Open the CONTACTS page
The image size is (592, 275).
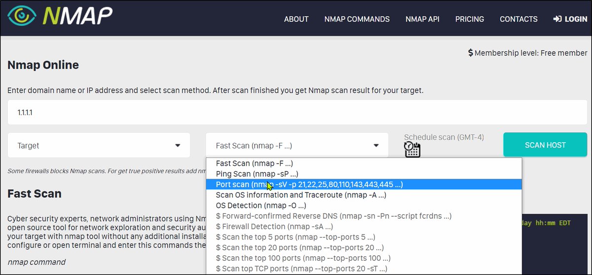518,19
